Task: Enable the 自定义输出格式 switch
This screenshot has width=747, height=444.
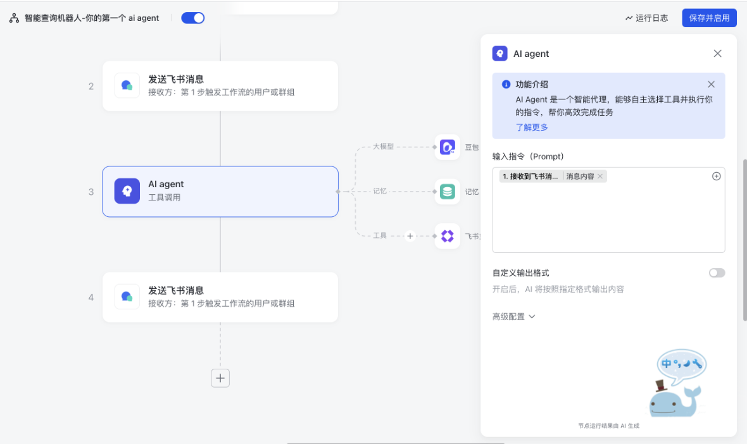Action: [x=717, y=273]
